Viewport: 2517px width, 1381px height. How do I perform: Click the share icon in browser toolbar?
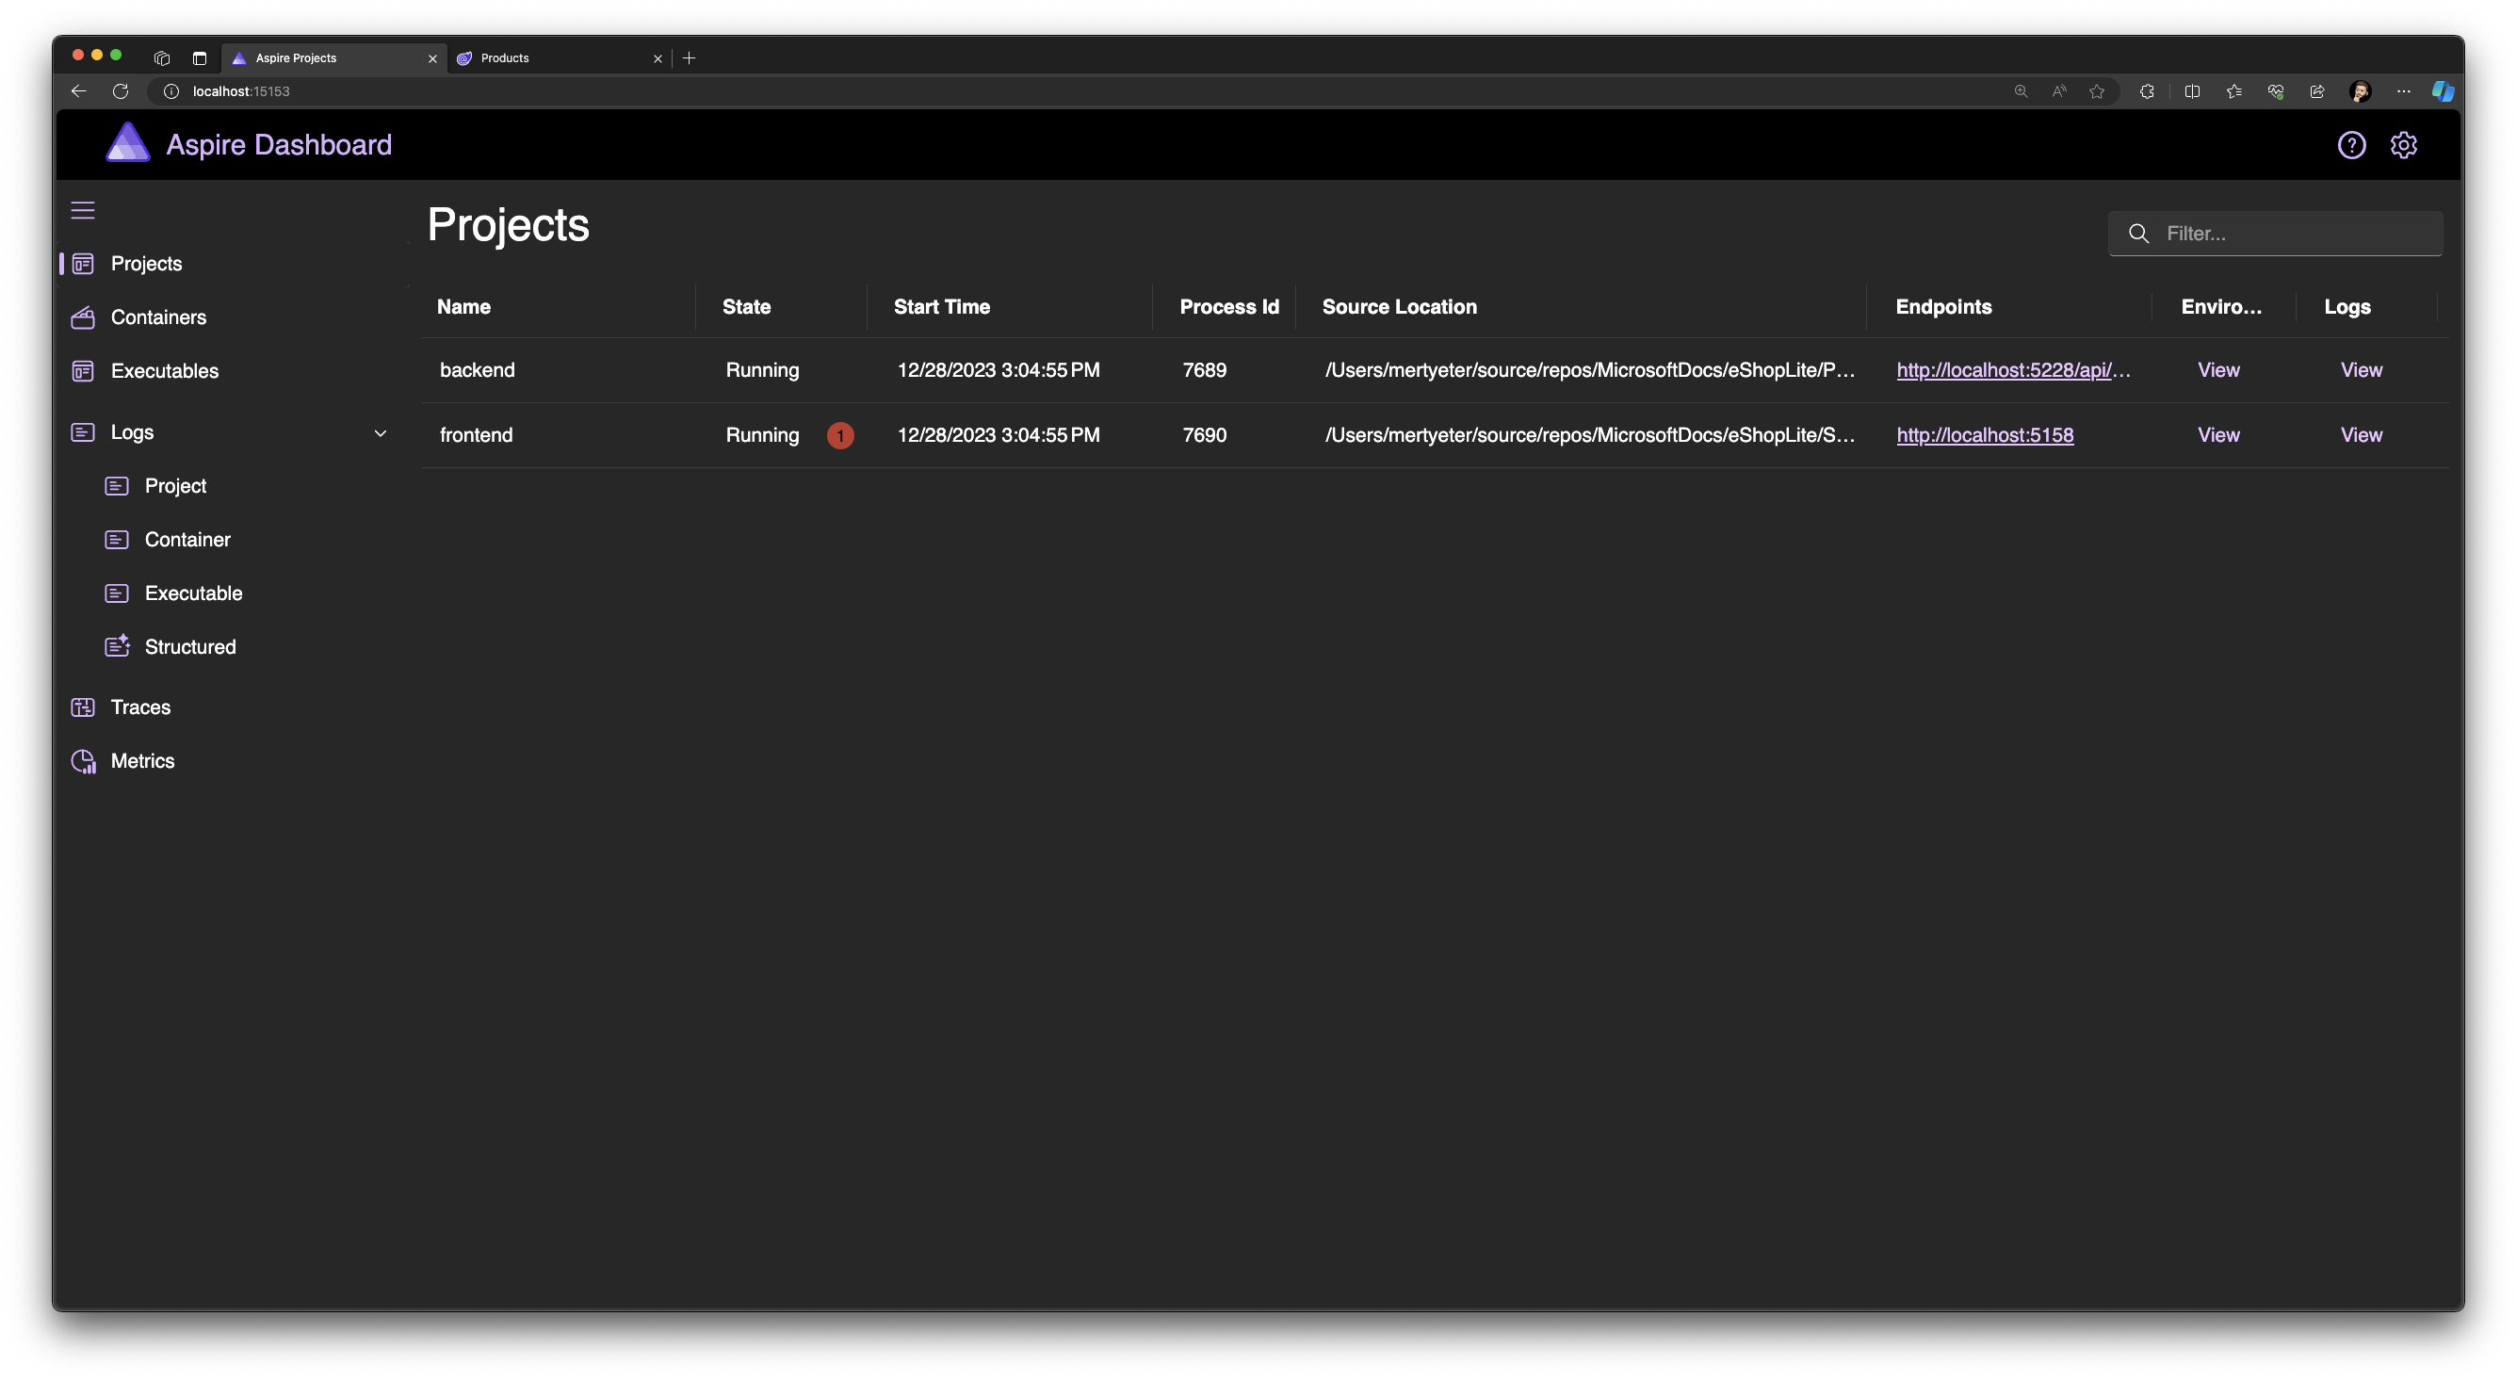2316,90
